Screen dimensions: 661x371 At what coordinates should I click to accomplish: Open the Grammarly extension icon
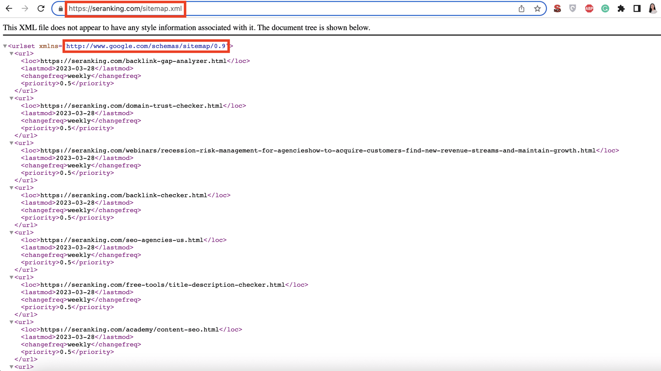point(605,9)
